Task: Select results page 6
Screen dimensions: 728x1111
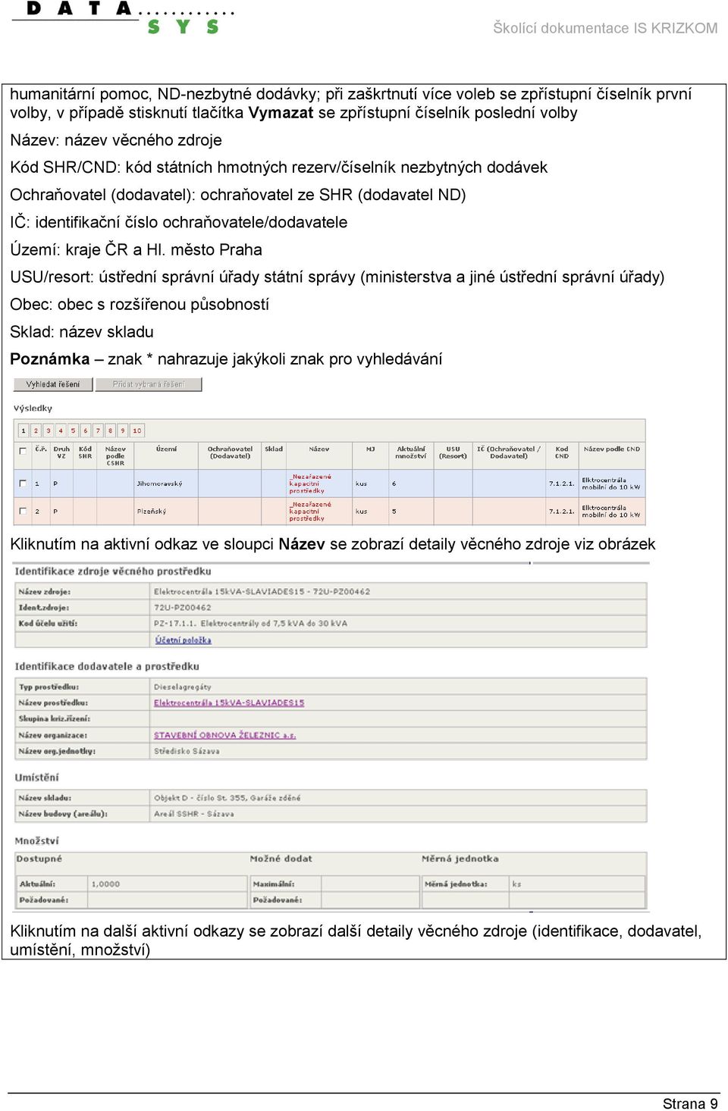Action: point(86,430)
